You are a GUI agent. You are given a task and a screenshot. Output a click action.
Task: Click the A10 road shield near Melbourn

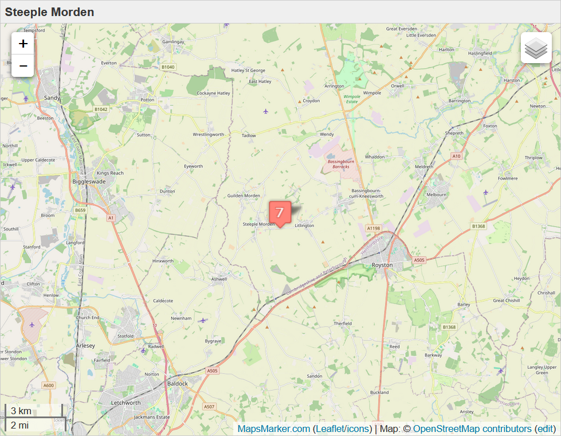457,156
